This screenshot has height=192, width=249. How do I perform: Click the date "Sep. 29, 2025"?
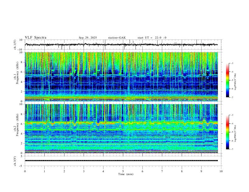tap(88, 38)
